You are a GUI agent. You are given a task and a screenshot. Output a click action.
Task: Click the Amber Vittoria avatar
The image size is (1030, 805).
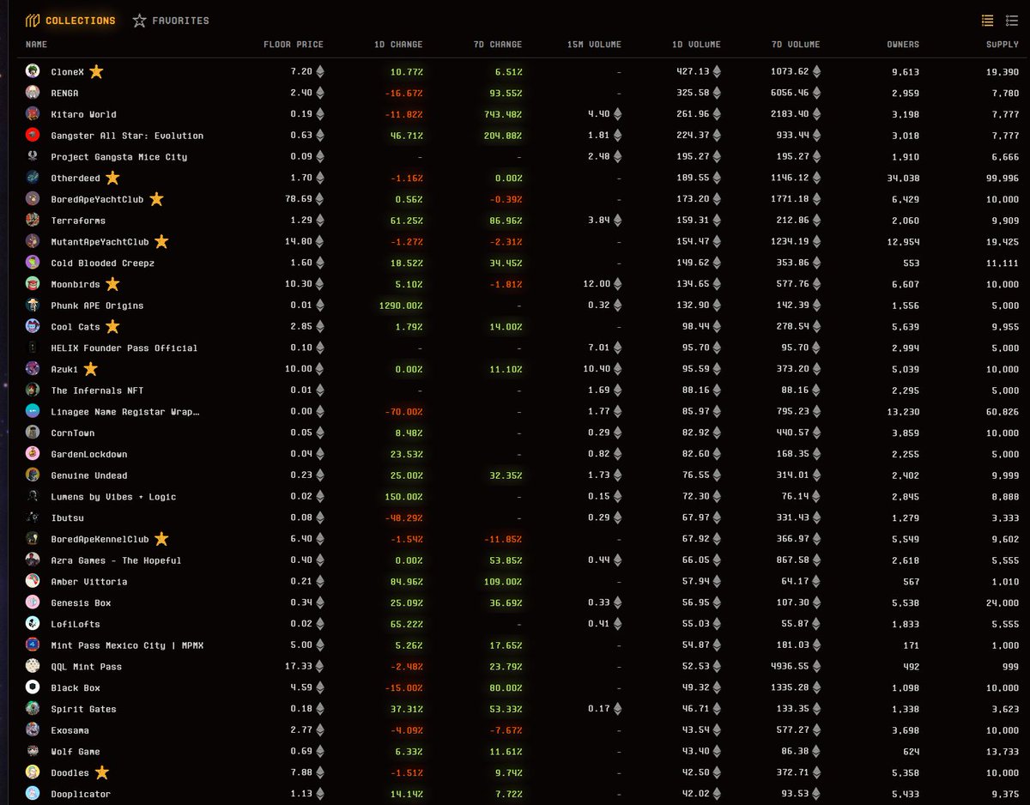click(33, 581)
